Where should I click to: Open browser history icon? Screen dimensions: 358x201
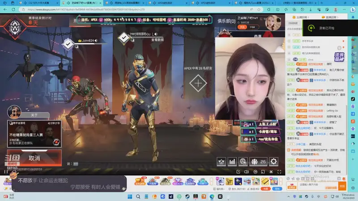pyautogui.click(x=303, y=9)
